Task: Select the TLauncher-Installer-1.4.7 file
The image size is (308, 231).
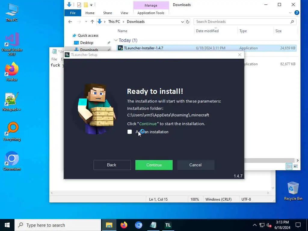Action: coord(207,48)
